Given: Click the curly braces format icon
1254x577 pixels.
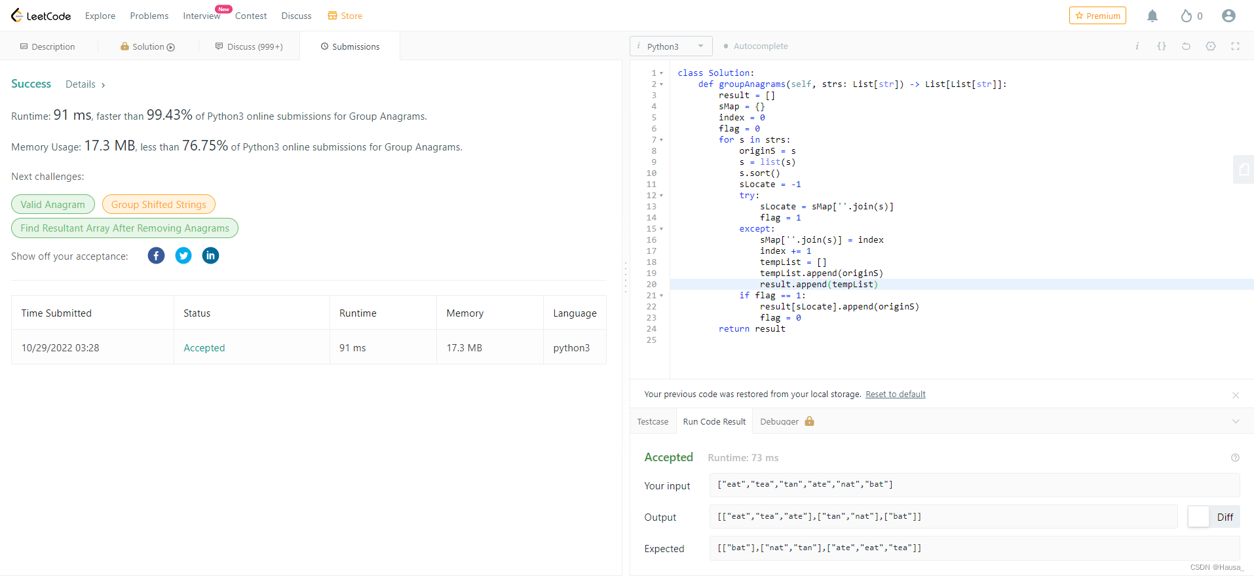Looking at the screenshot, I should click(1161, 46).
